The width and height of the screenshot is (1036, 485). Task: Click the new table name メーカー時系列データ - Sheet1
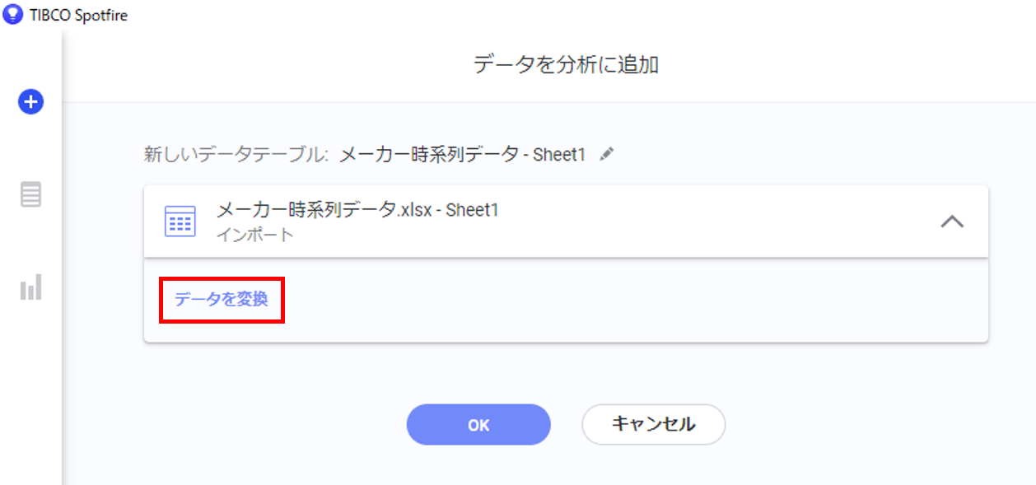click(462, 154)
